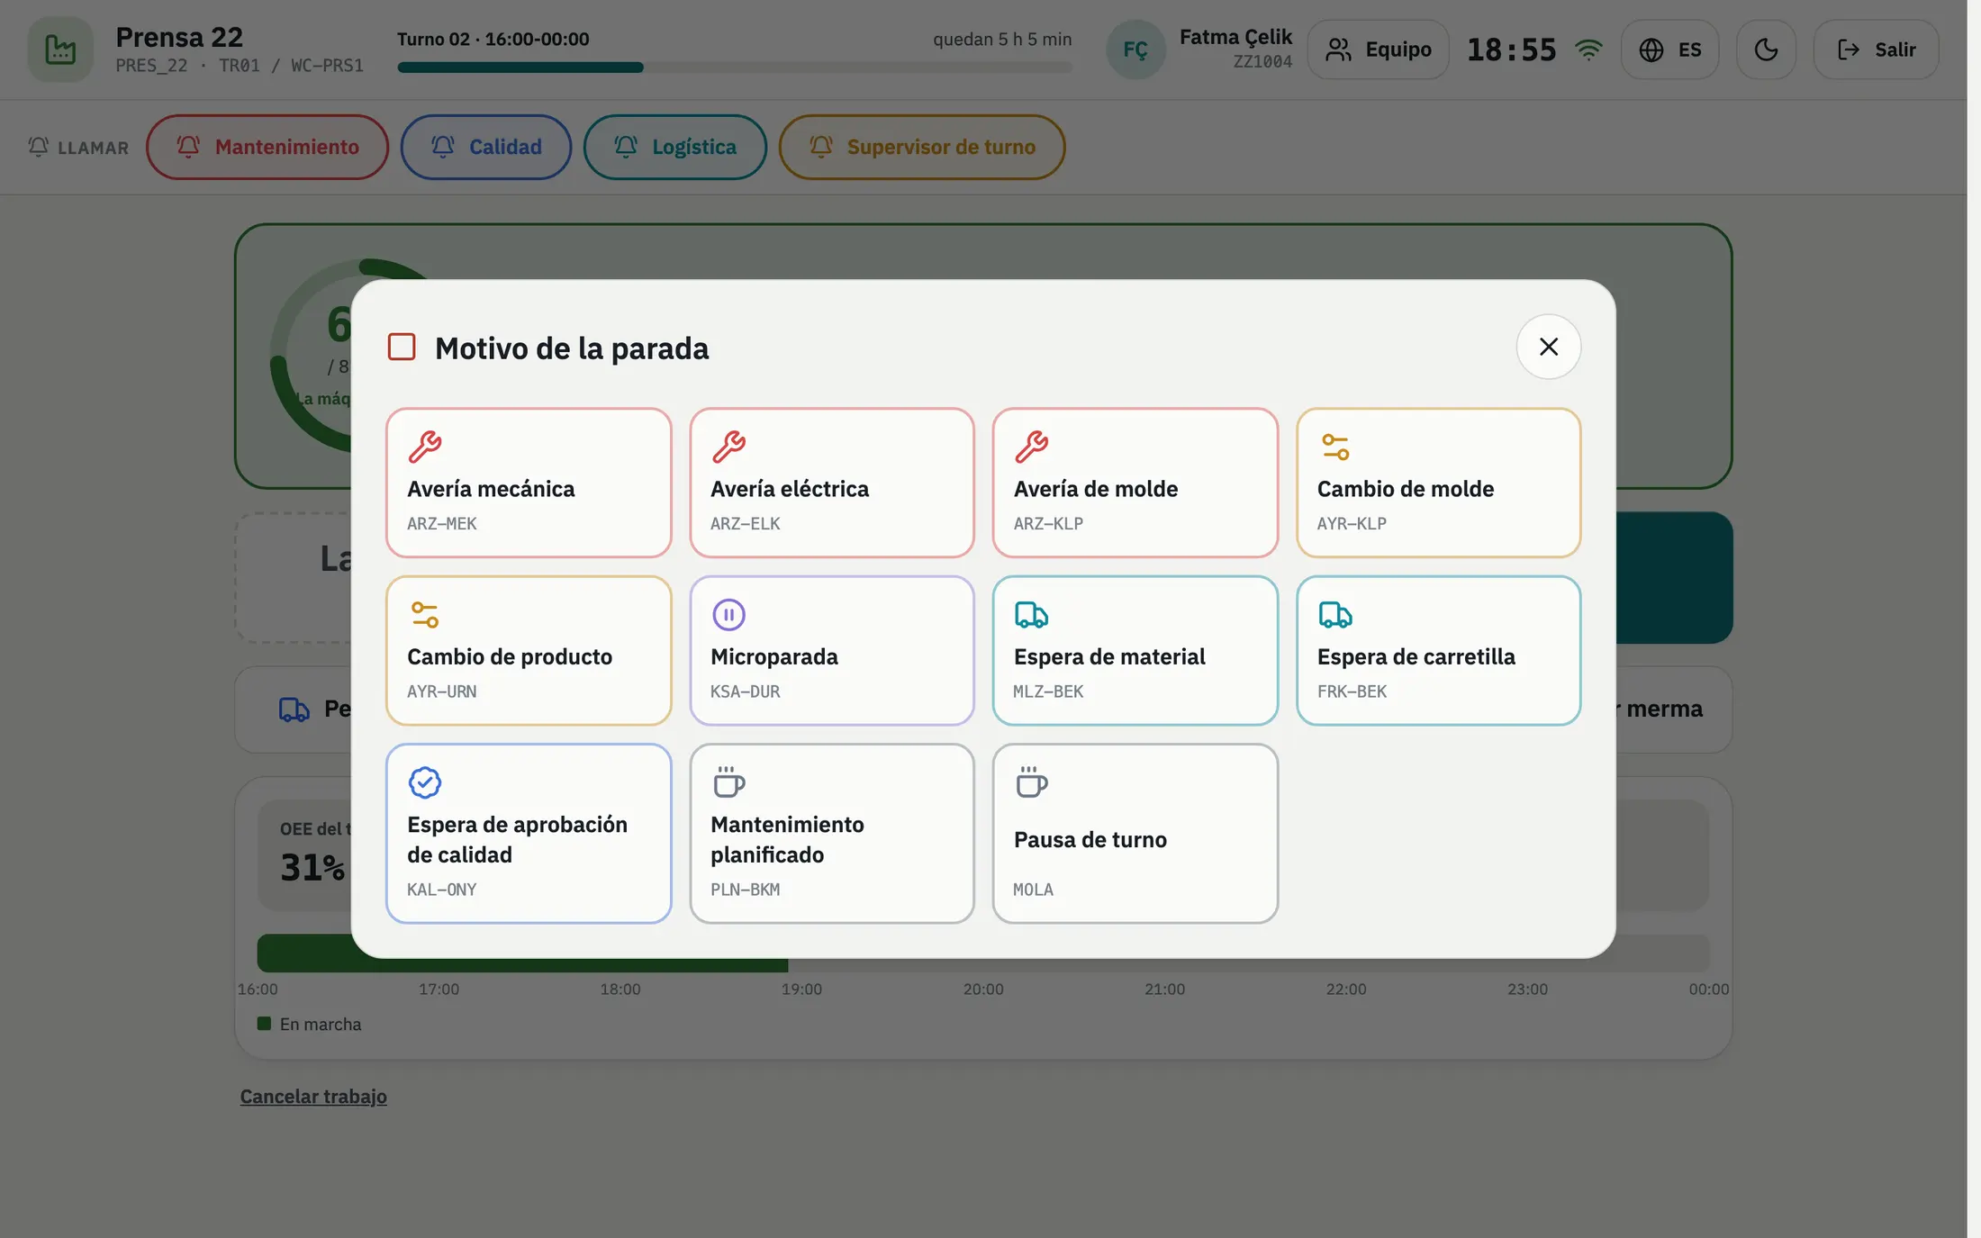Click the Averia mecánica code ARZ-MEK text
Image resolution: width=1981 pixels, height=1238 pixels.
click(441, 523)
